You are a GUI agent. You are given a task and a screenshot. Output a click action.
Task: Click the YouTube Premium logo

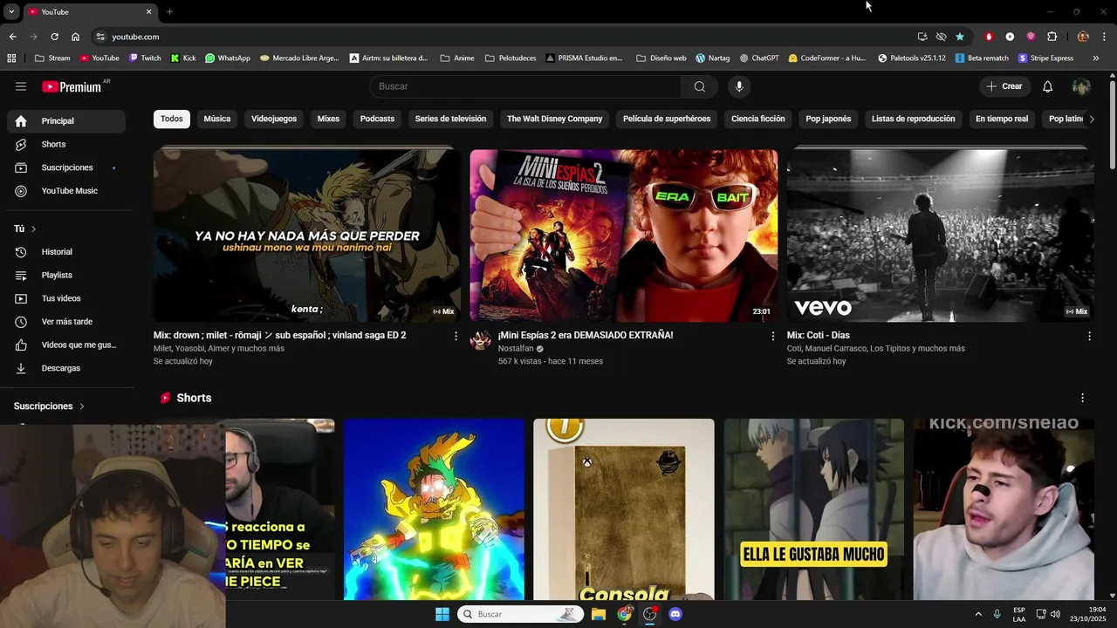(73, 86)
